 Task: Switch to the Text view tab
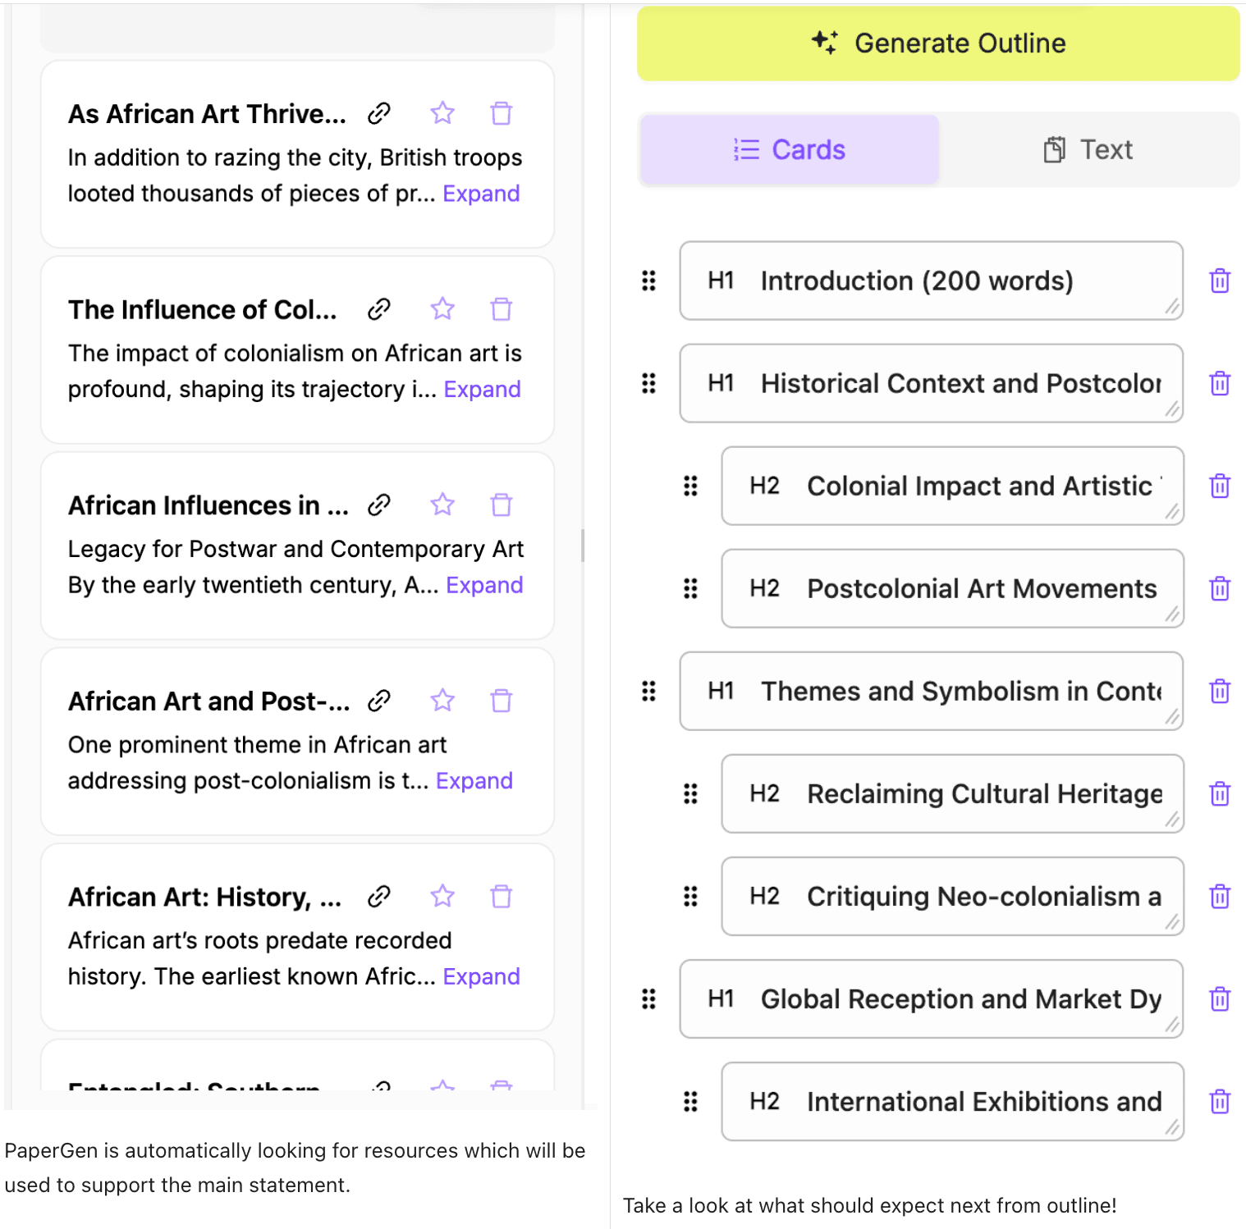pos(1088,150)
